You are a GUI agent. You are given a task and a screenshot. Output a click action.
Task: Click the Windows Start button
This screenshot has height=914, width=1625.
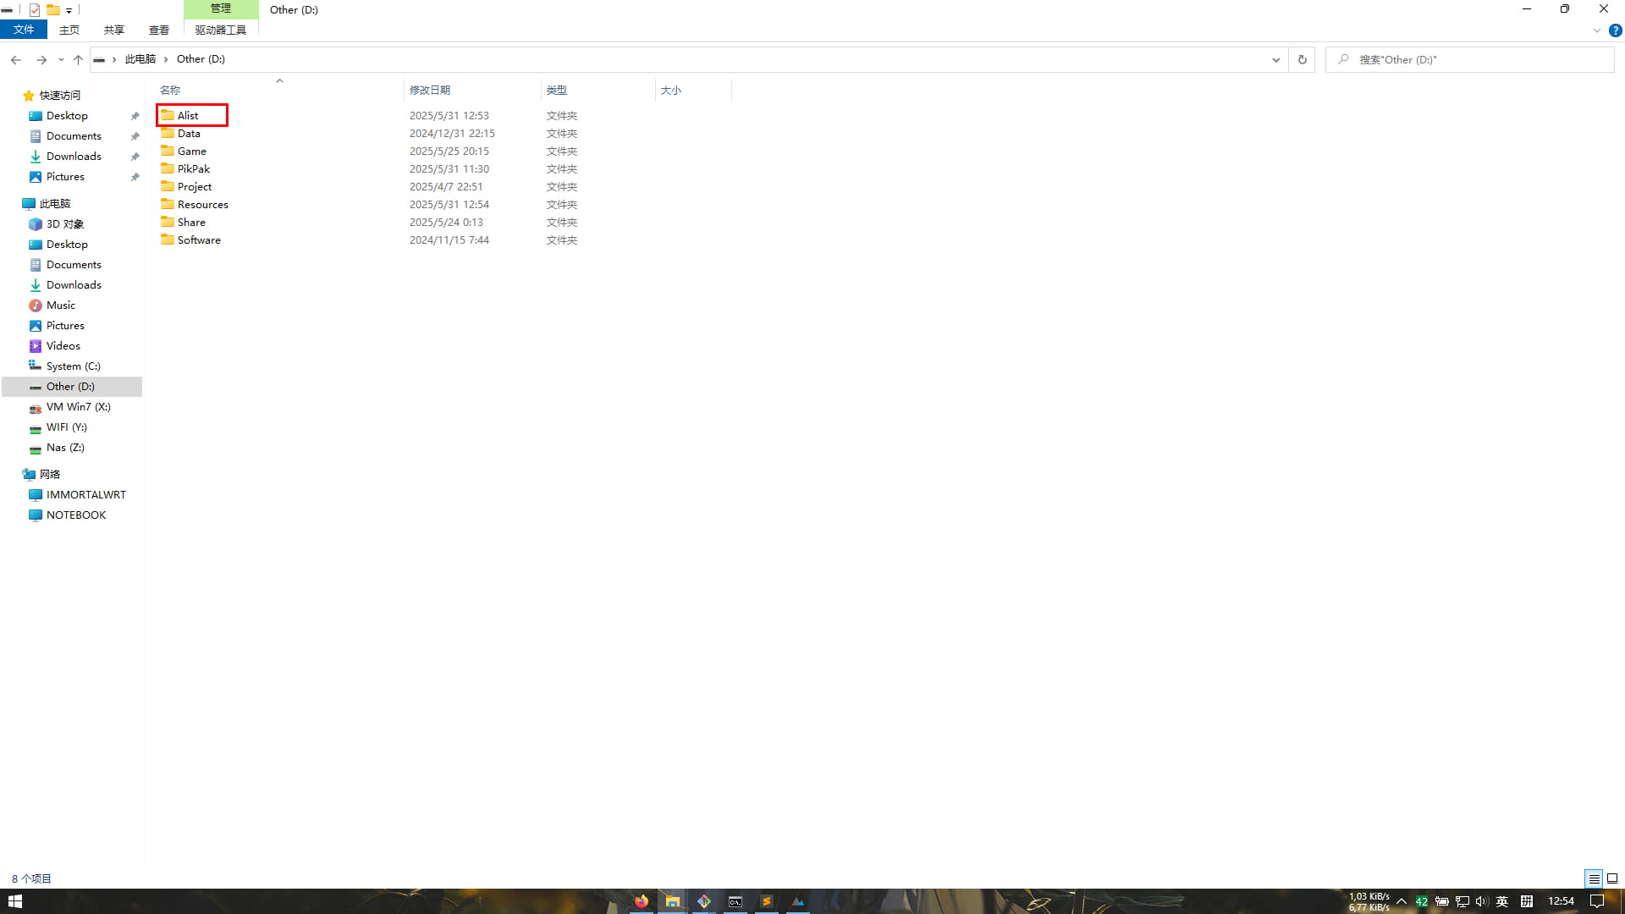click(x=14, y=901)
